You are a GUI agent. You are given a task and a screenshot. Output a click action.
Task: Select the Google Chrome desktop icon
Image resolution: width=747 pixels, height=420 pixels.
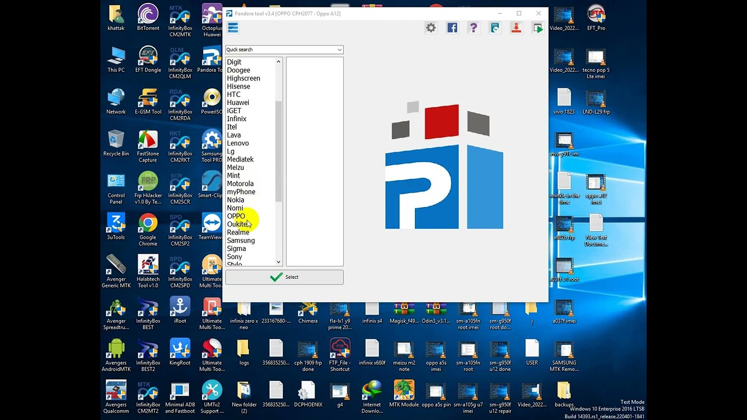point(148,228)
